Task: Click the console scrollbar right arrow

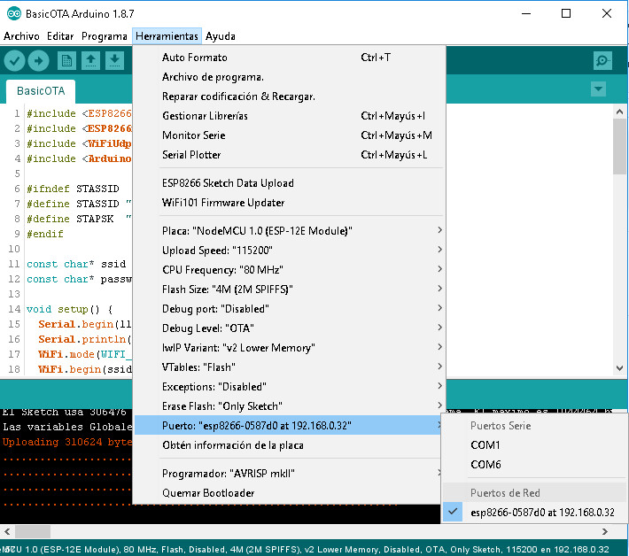Action: (x=605, y=532)
